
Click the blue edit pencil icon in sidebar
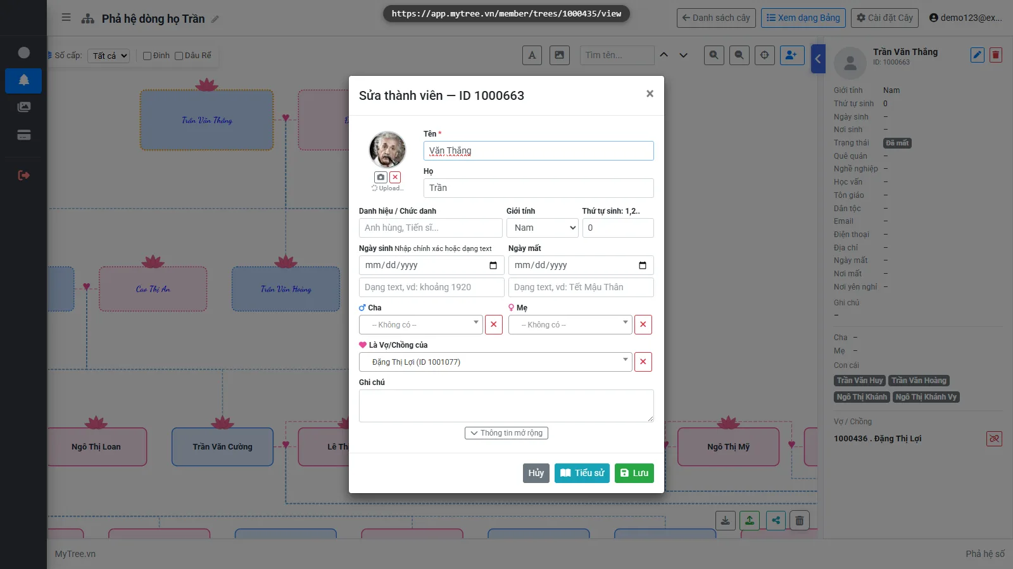coord(978,55)
